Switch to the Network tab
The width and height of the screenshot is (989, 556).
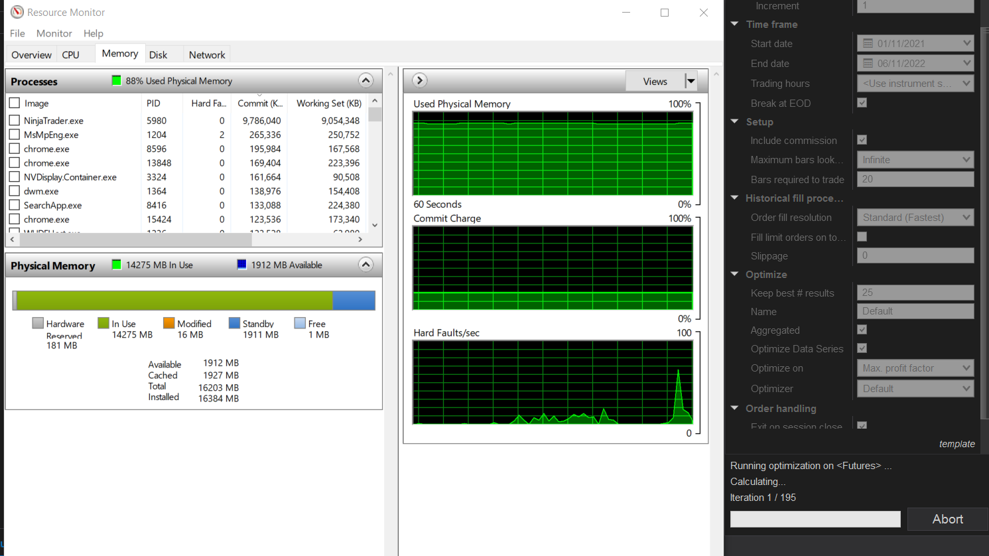point(207,55)
